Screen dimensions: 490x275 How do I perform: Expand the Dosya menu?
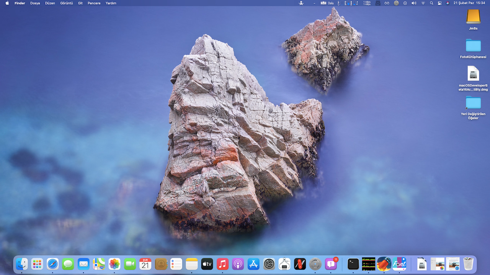pos(35,3)
